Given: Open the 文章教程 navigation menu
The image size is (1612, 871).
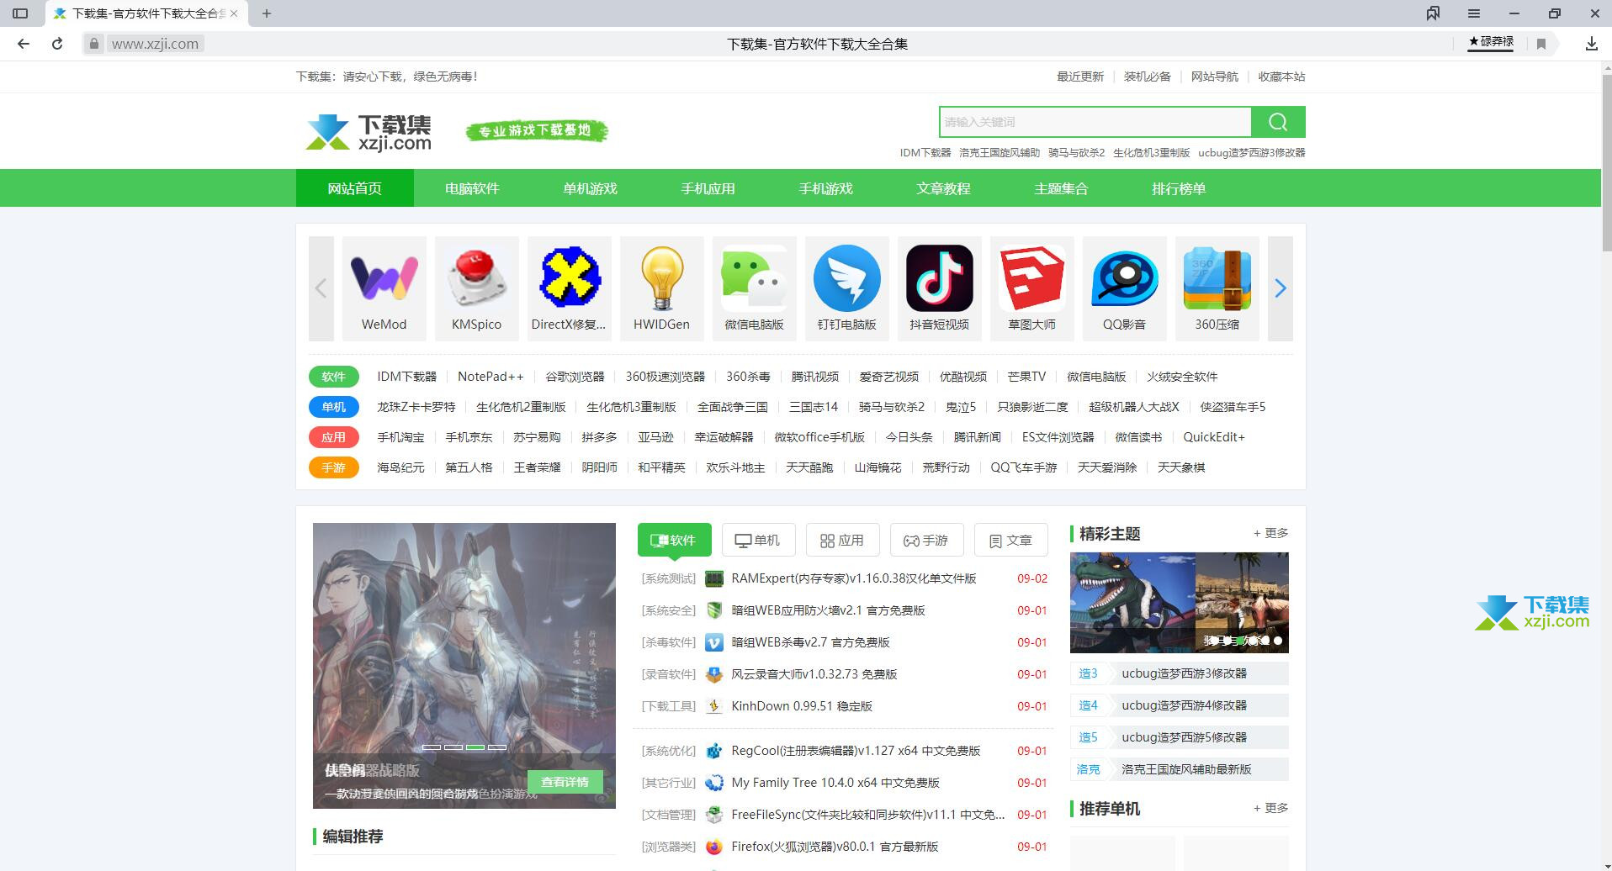Looking at the screenshot, I should point(943,188).
